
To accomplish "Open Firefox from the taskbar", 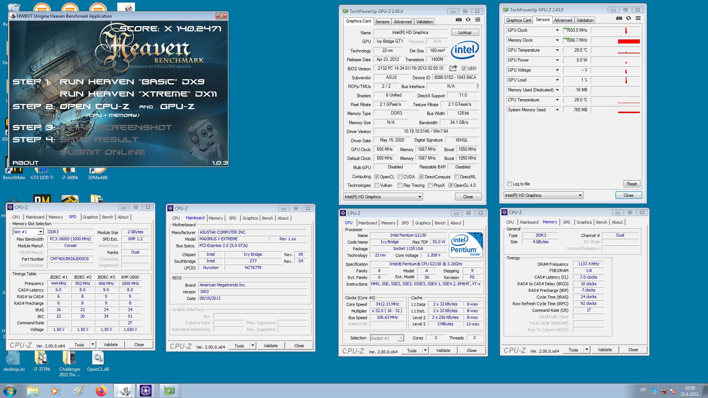I will click(101, 391).
